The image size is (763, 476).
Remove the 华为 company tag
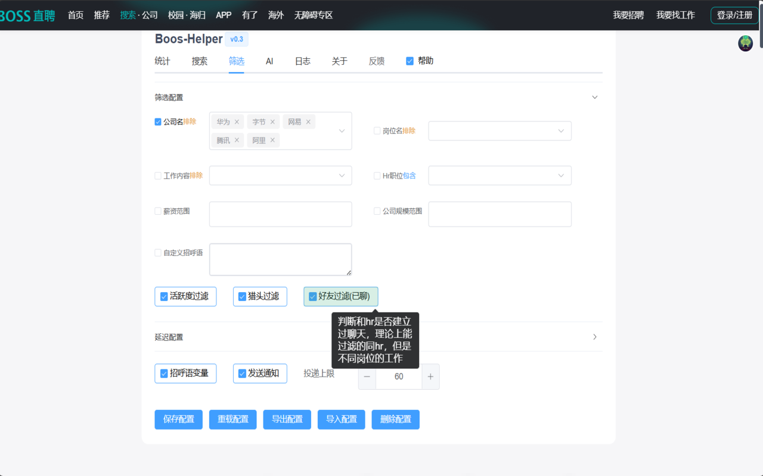tap(238, 121)
